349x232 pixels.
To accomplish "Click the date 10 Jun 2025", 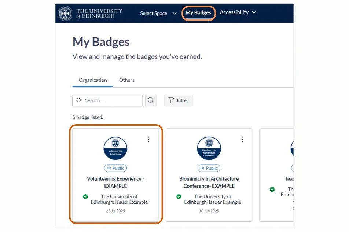I will click(x=209, y=211).
